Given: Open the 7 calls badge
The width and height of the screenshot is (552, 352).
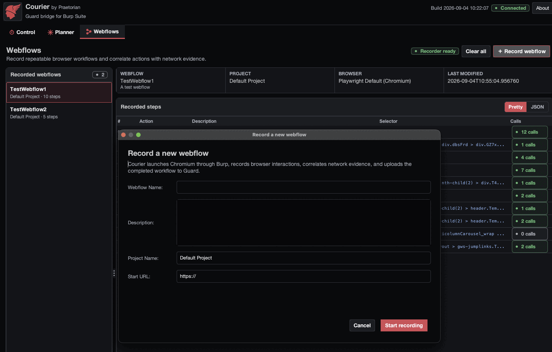Looking at the screenshot, I should click(529, 170).
